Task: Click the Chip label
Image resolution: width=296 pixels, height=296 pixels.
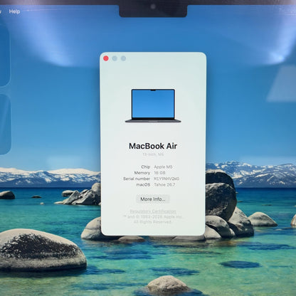Action: [x=146, y=167]
